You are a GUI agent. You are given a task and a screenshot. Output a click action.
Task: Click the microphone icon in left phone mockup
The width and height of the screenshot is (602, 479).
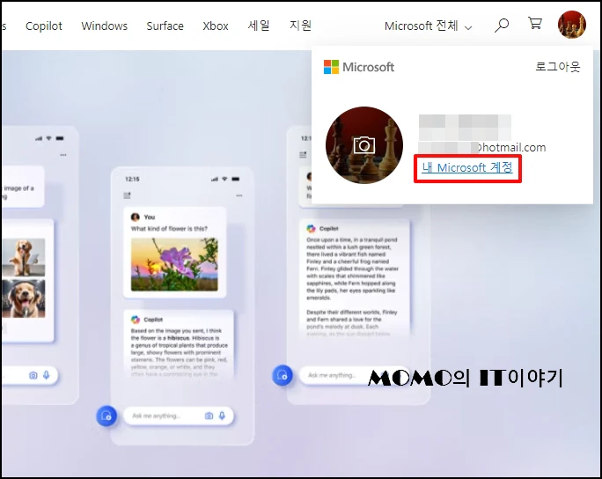pyautogui.click(x=47, y=375)
